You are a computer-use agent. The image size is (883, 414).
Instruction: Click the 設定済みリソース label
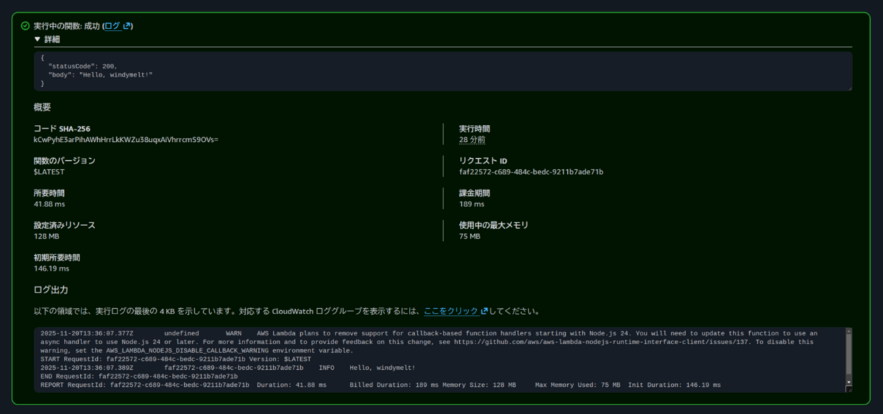pyautogui.click(x=65, y=225)
